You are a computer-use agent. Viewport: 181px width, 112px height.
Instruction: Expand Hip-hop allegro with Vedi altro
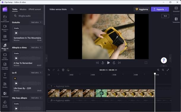click(36, 98)
